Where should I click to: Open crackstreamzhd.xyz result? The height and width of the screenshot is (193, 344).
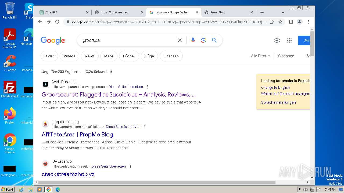[x=68, y=174]
